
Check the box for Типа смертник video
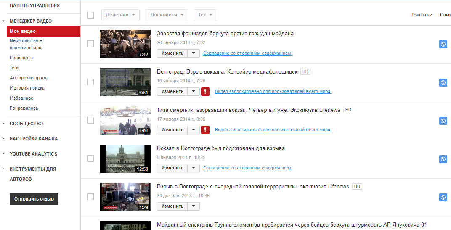(x=90, y=120)
